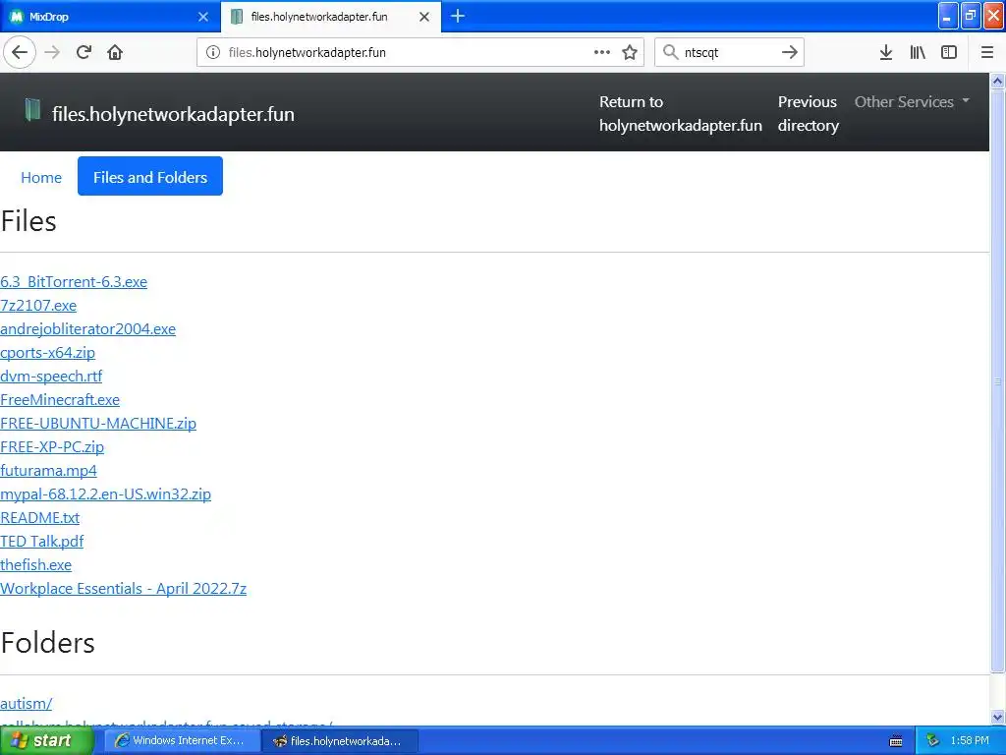Go to Previous directory link
The width and height of the screenshot is (1006, 755).
coord(809,114)
